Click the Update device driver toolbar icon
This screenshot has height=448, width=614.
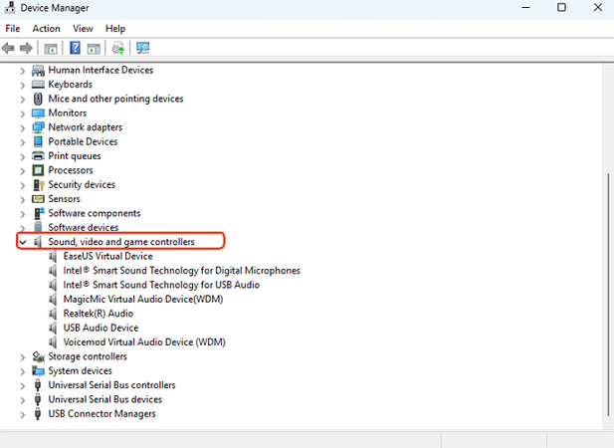pos(117,48)
